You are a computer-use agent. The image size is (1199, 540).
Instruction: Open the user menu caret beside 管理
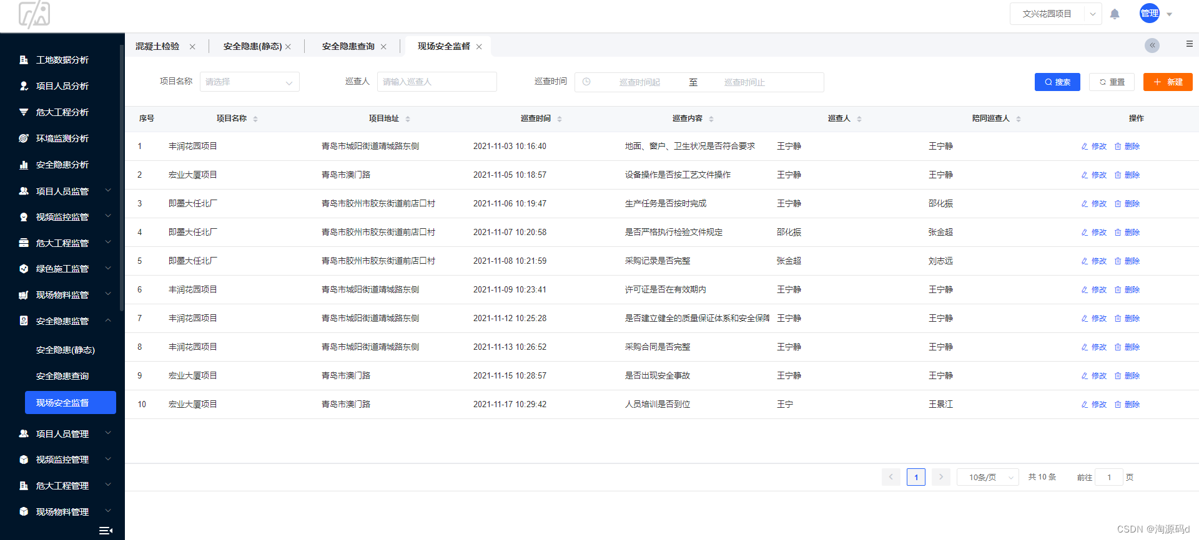(x=1170, y=14)
